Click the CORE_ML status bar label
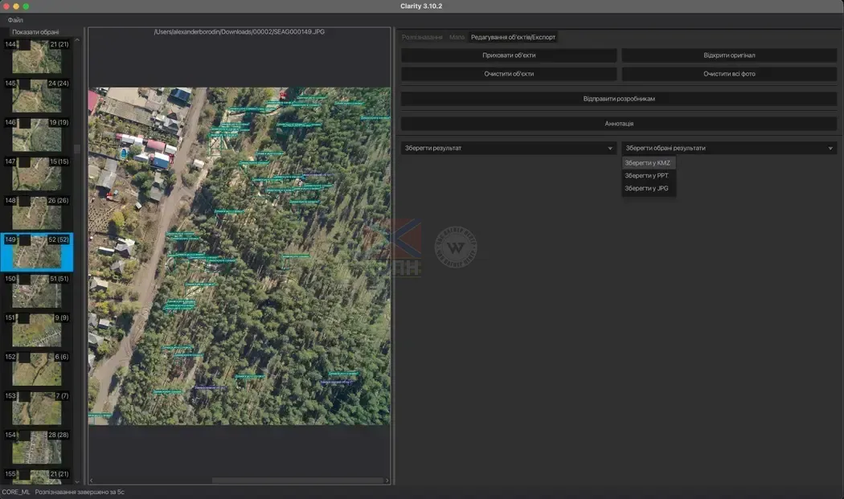This screenshot has width=844, height=499. pos(15,492)
